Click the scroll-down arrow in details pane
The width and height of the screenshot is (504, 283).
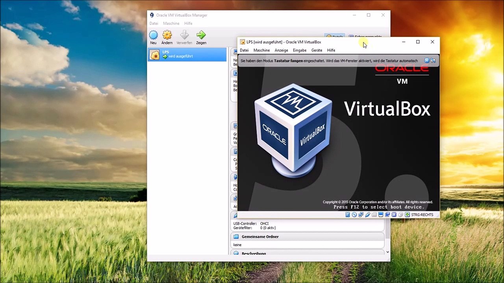coord(387,252)
